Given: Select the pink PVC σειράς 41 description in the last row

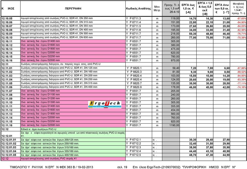Looking at the screenshot, I should [49, 158].
